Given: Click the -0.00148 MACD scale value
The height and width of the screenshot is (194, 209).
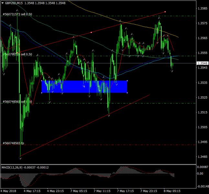Looking at the screenshot, I should coord(203,186).
